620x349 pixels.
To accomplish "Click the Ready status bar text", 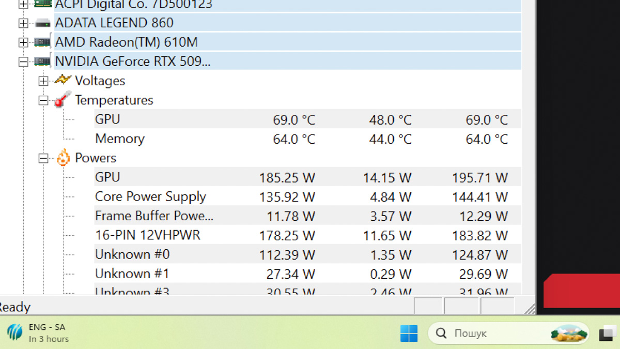I will pos(15,307).
